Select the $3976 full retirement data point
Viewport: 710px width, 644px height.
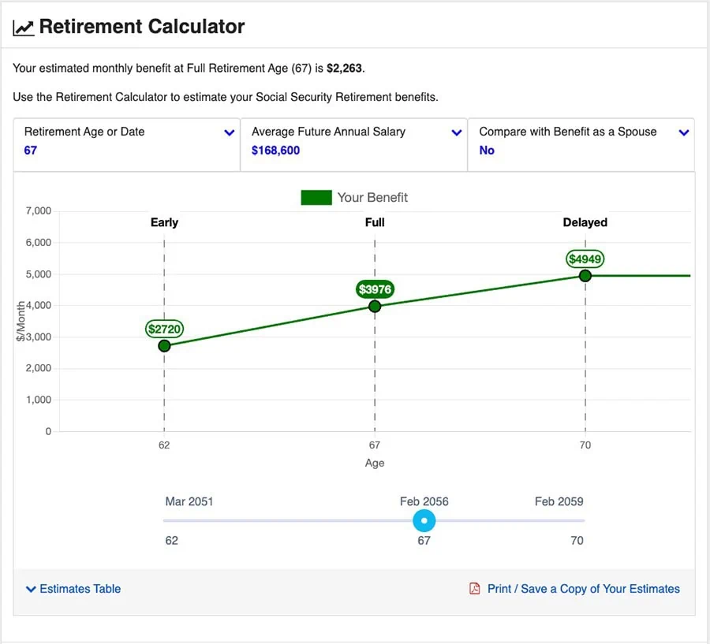(x=375, y=307)
